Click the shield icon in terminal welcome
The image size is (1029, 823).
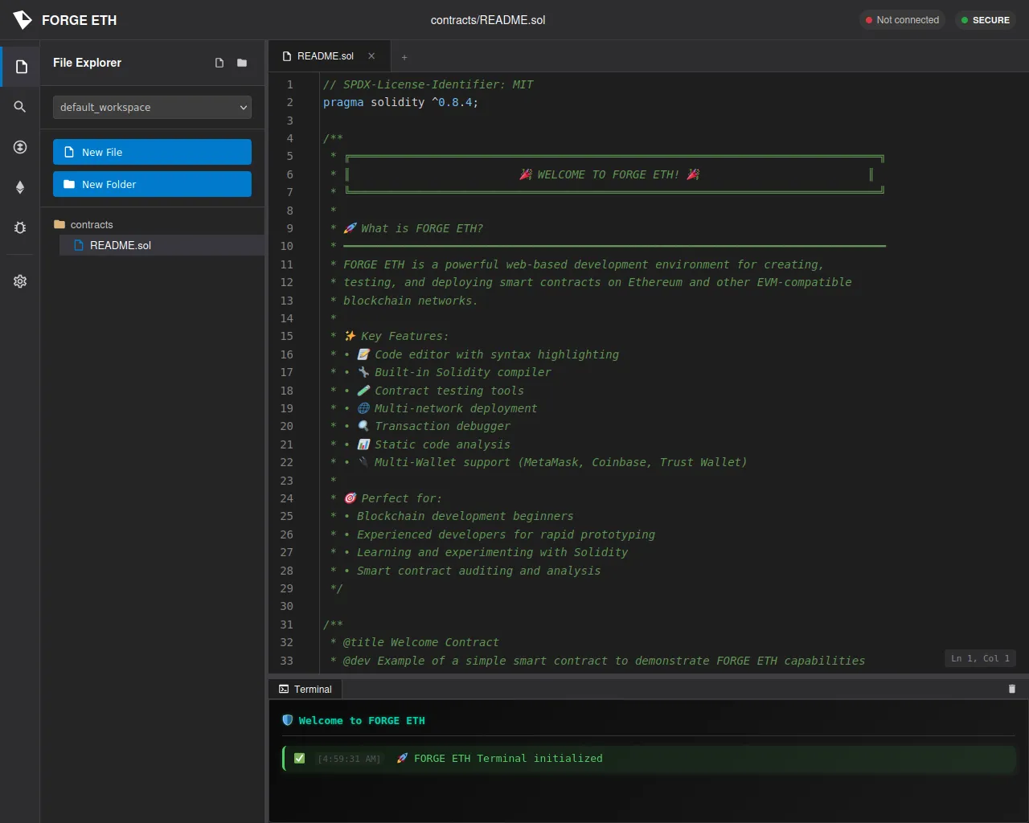coord(288,720)
